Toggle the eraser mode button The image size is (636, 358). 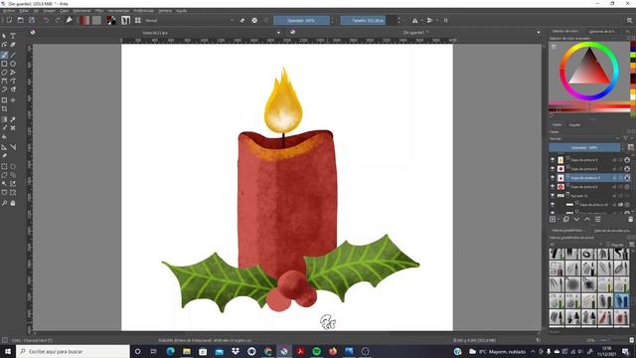[242, 20]
